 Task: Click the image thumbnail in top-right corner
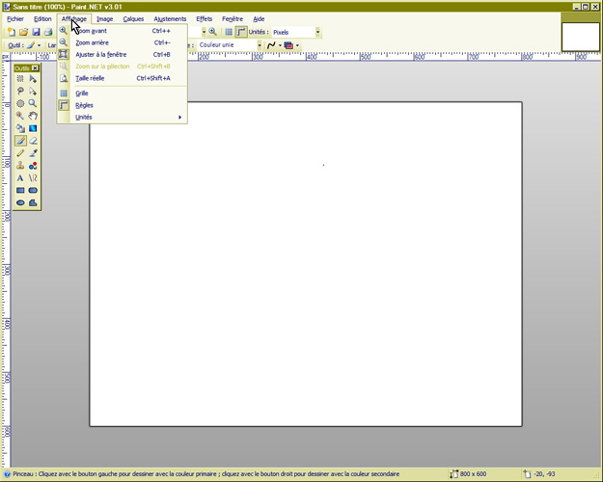click(580, 36)
